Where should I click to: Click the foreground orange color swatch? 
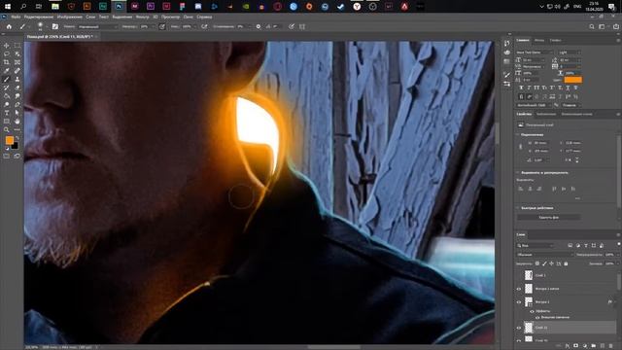tap(9, 140)
